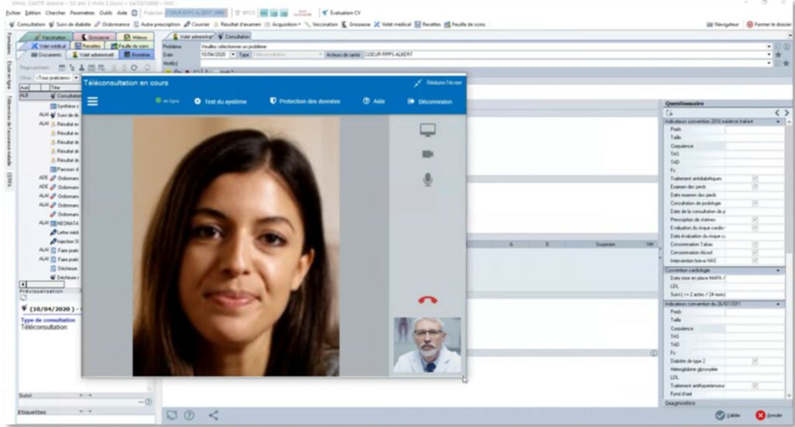The height and width of the screenshot is (427, 795).
Task: Collapse Indicateurs convention du 26/07/2011 section
Action: coord(778,304)
